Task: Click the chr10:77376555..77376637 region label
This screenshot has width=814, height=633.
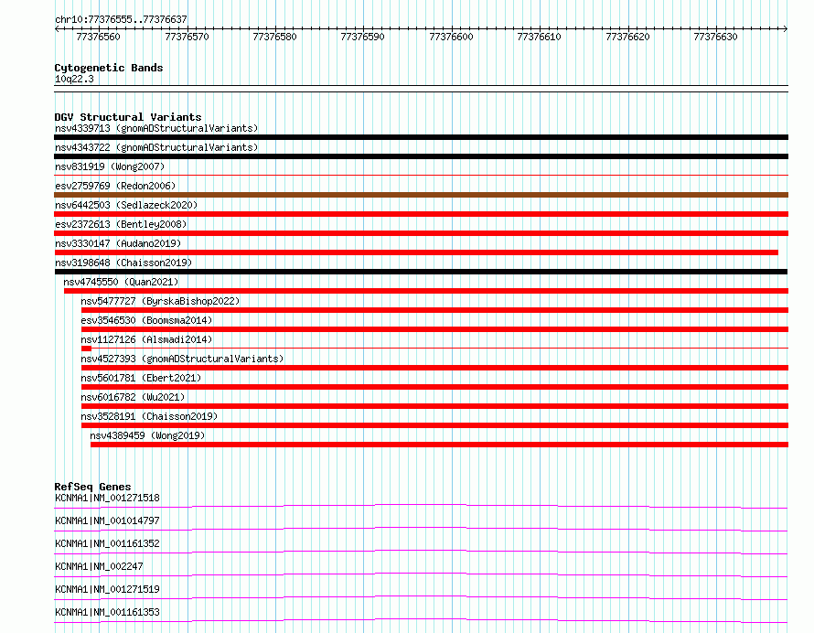Action: (121, 19)
